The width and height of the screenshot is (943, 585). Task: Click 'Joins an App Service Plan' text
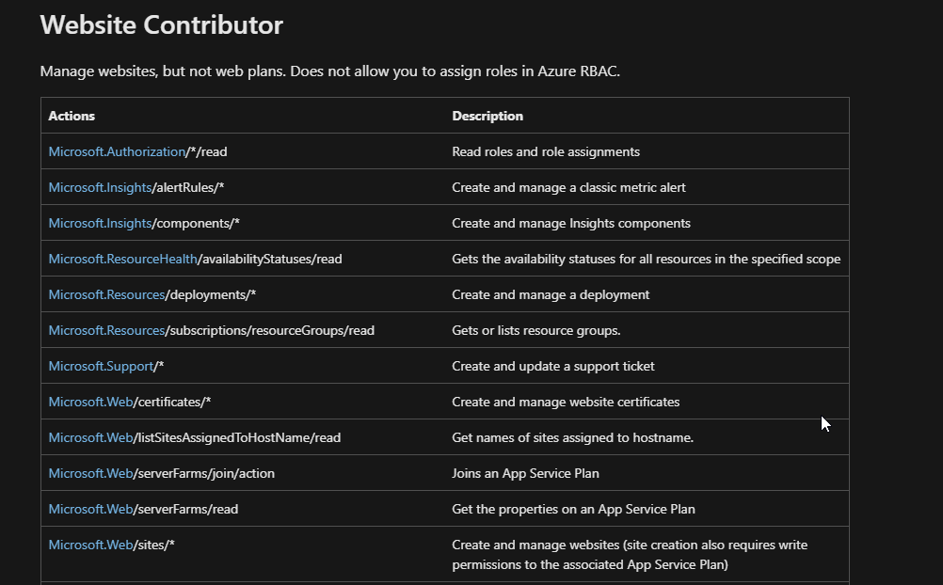pyautogui.click(x=526, y=473)
